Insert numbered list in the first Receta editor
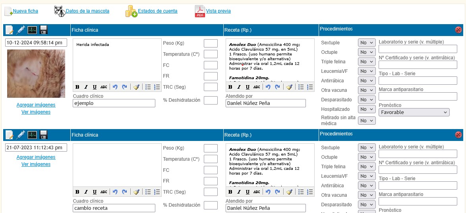This screenshot has height=213, width=466. [310, 87]
